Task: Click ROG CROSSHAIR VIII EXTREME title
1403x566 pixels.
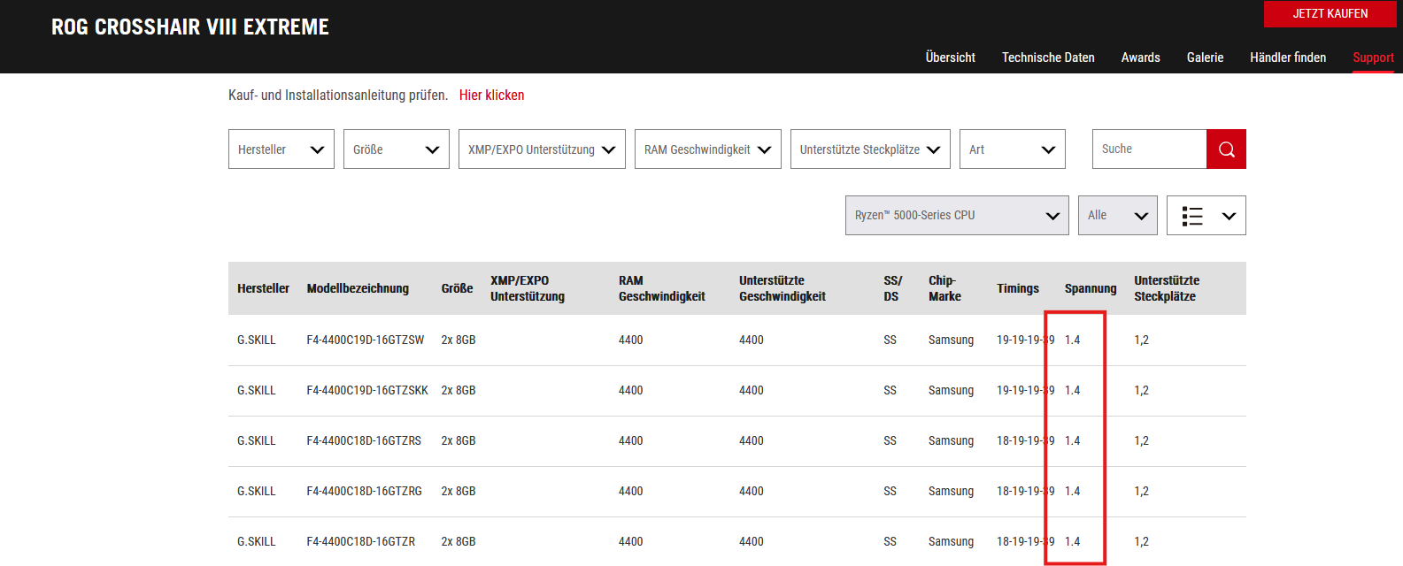Action: [190, 27]
